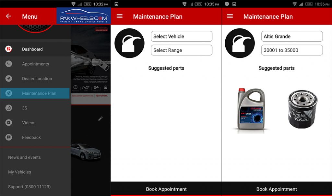Open the Select Vehicle dropdown
This screenshot has height=196, width=332.
point(182,36)
